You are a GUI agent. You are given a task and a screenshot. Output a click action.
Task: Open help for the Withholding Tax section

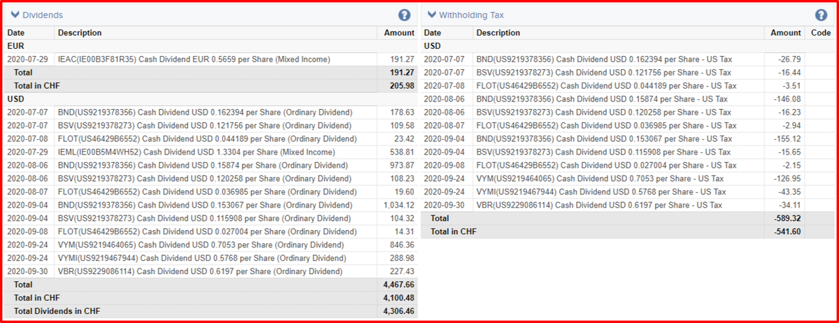point(821,15)
